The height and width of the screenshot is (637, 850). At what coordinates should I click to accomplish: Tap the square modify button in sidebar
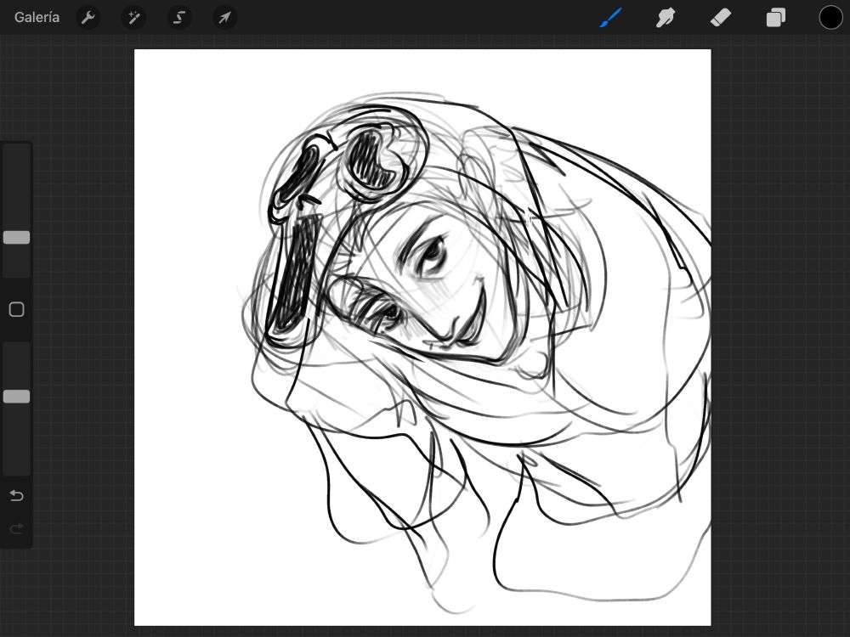pos(17,309)
